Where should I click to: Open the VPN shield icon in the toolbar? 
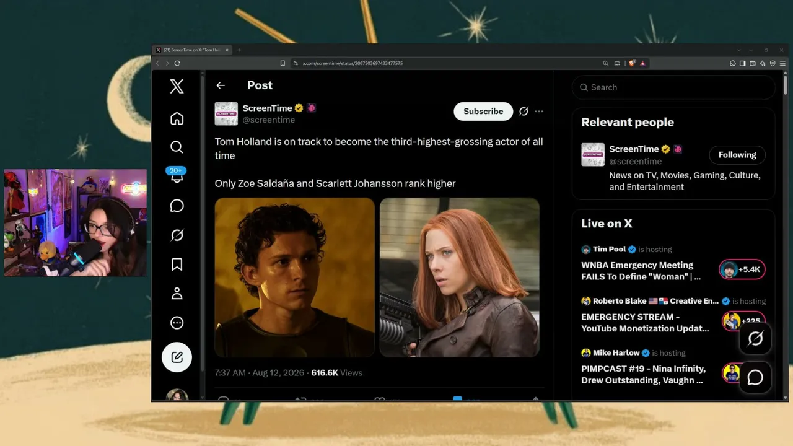(773, 63)
